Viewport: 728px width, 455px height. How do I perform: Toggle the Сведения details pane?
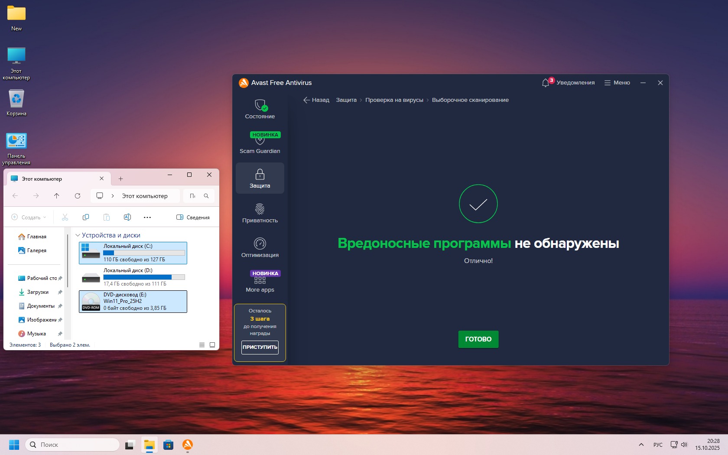[x=193, y=217]
